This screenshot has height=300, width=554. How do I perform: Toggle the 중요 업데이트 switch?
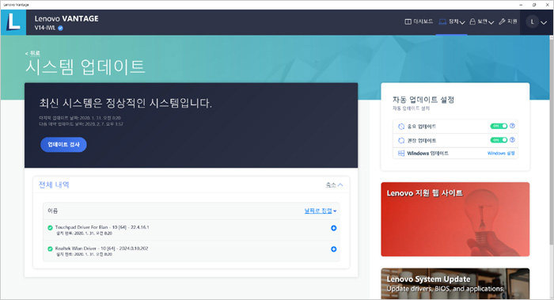(x=499, y=126)
